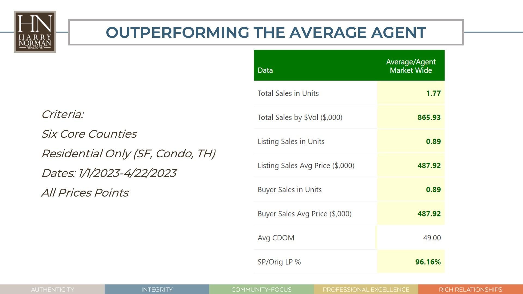
Task: Click the 1.77 total sales value
Action: pos(433,93)
